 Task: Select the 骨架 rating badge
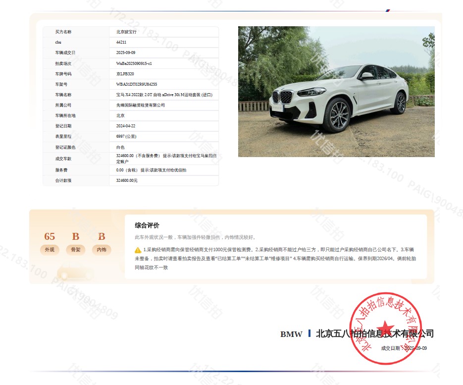click(75, 250)
